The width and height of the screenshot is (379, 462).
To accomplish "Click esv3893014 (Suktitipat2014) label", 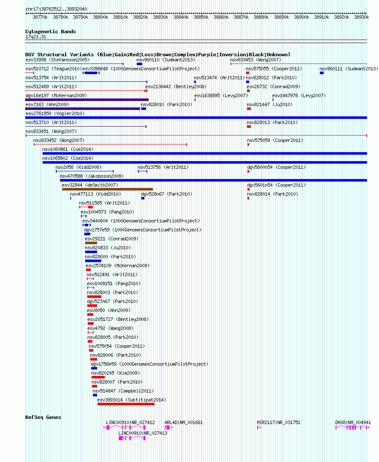I will (132, 400).
